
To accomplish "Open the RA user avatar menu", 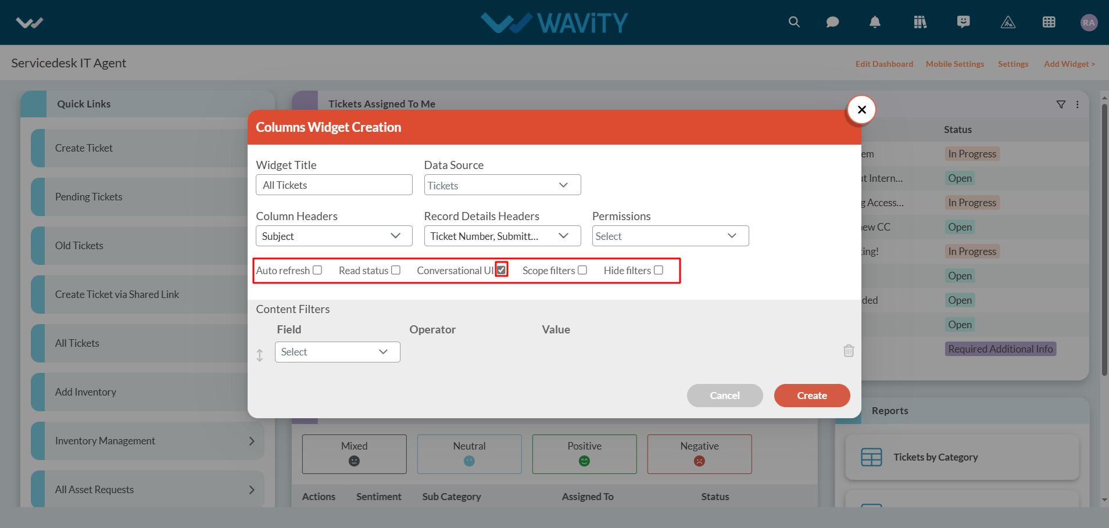I will click(x=1089, y=23).
